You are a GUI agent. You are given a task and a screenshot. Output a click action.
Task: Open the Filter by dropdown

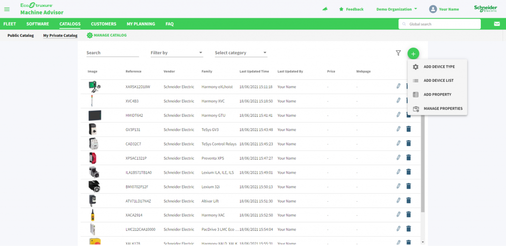coord(177,53)
